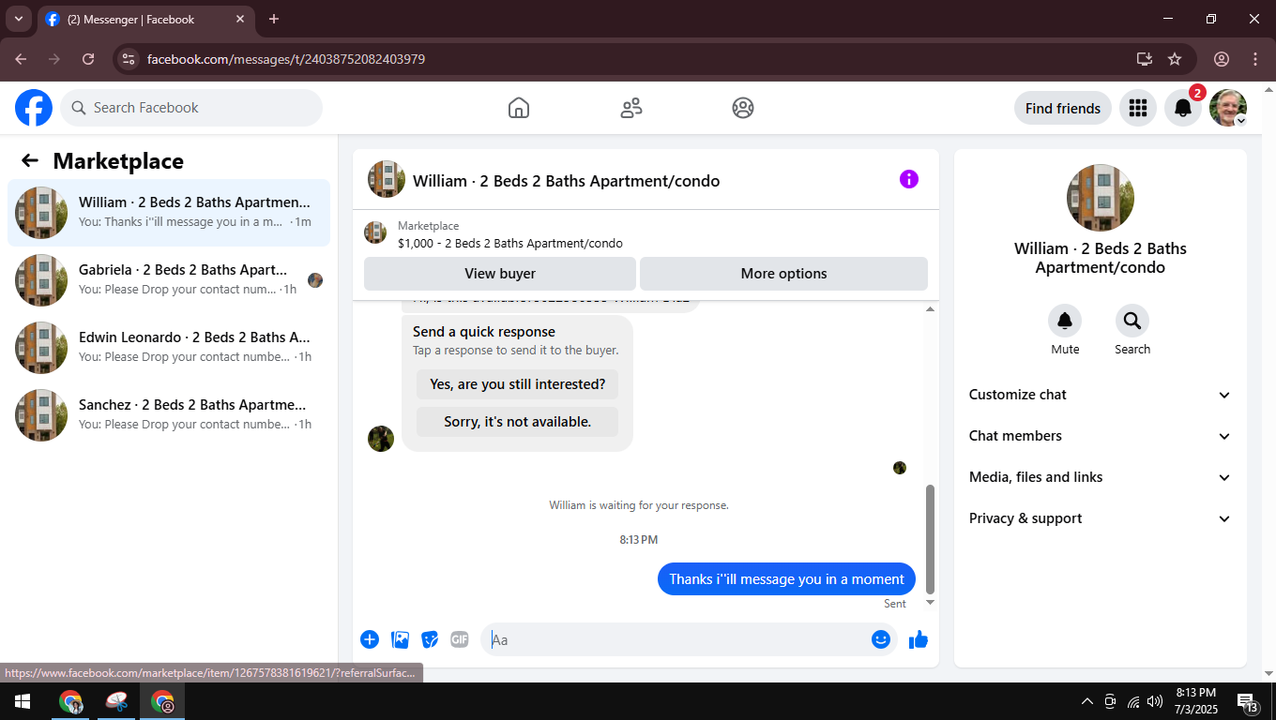The width and height of the screenshot is (1276, 720).
Task: Open the $1,000 Marketplace listing link
Action: click(x=510, y=243)
